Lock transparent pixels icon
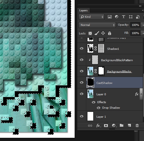Viewport: 144px width, 141px height. pos(90,33)
